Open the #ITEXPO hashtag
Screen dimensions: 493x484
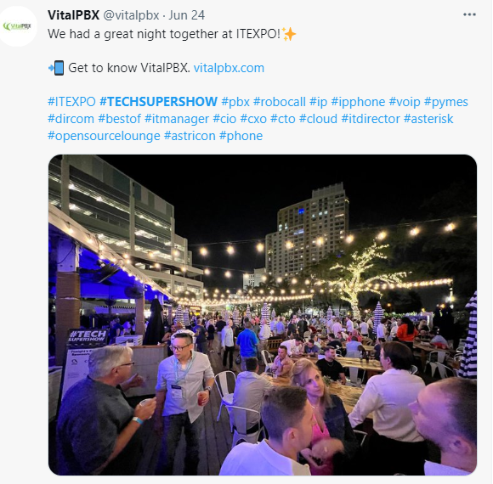coord(71,102)
